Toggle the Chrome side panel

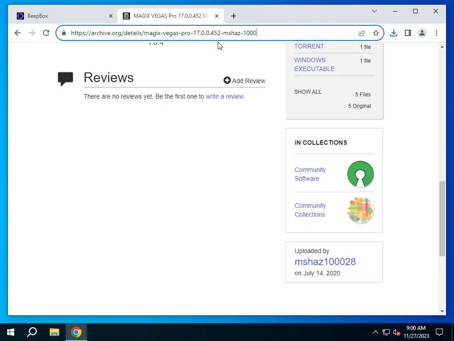[408, 33]
